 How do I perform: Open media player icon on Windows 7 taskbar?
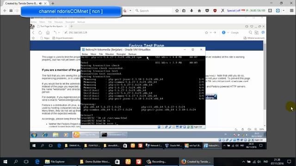point(66,135)
